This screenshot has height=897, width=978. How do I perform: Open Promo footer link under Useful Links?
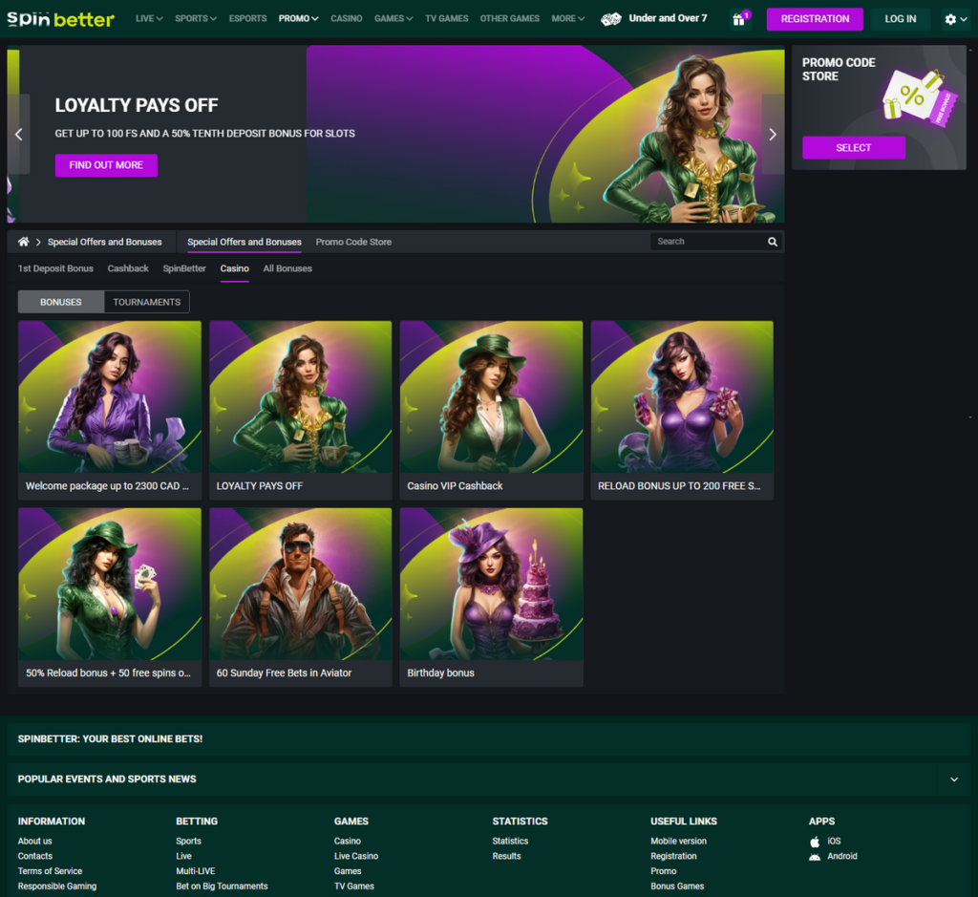(664, 871)
